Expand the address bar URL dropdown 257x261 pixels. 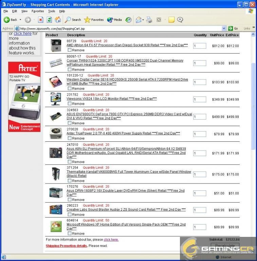[224, 29]
